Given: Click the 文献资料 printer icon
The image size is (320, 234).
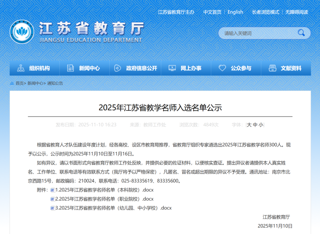Looking at the screenshot, I should click(x=272, y=68).
